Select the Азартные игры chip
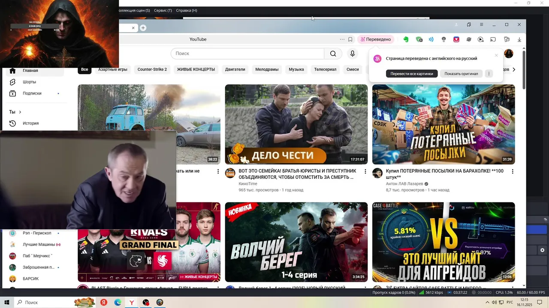 point(113,69)
